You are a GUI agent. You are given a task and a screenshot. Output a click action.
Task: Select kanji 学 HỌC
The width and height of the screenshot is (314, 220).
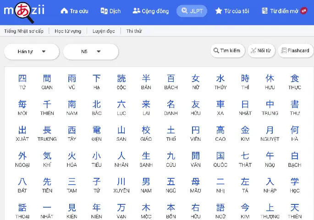pos(295,185)
